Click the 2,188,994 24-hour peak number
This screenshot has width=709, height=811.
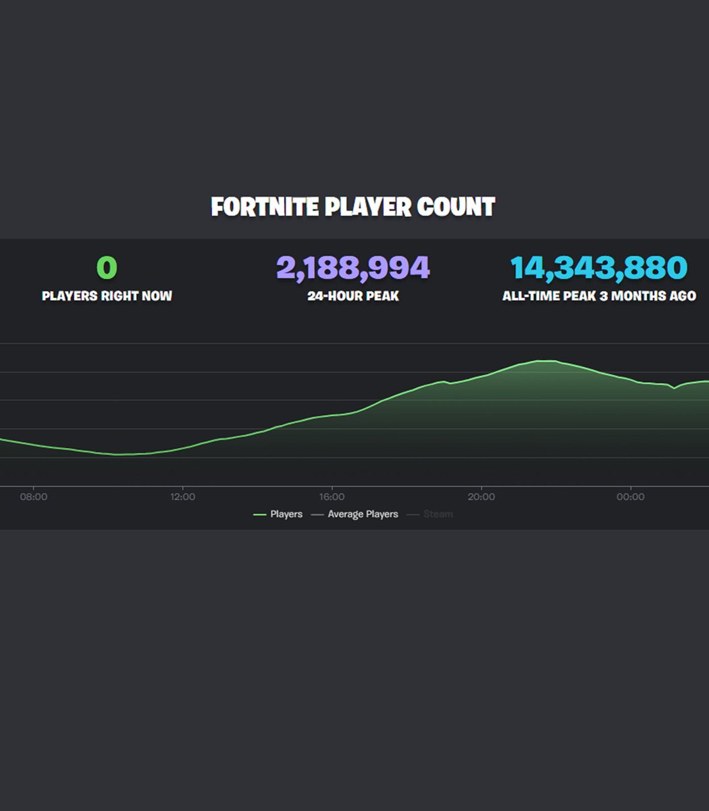tap(353, 268)
